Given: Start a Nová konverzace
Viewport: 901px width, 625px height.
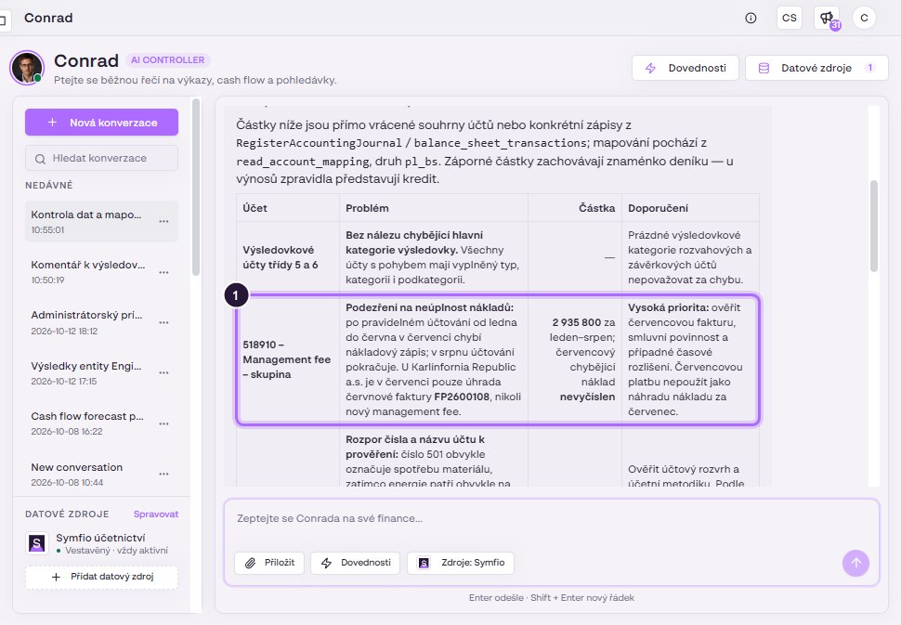Looking at the screenshot, I should (101, 123).
